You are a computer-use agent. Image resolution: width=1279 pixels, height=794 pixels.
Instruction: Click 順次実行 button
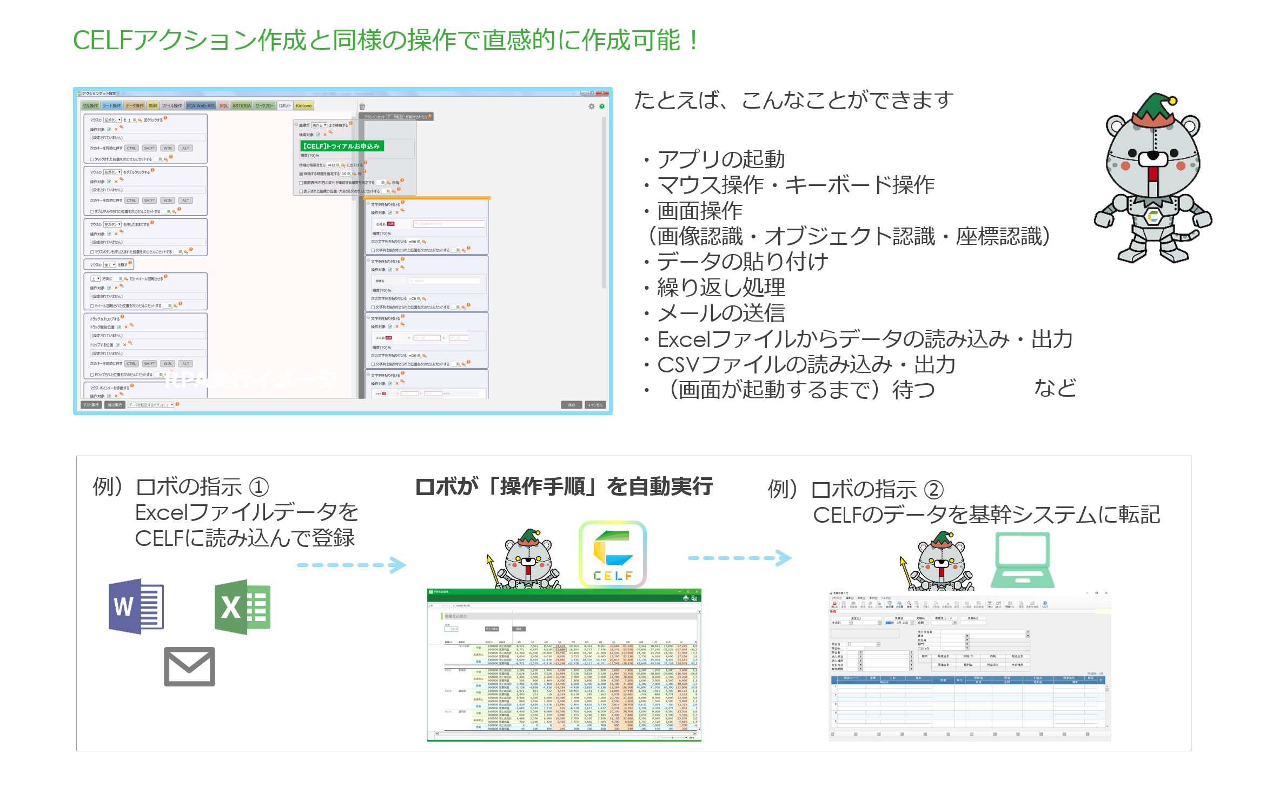pyautogui.click(x=115, y=405)
